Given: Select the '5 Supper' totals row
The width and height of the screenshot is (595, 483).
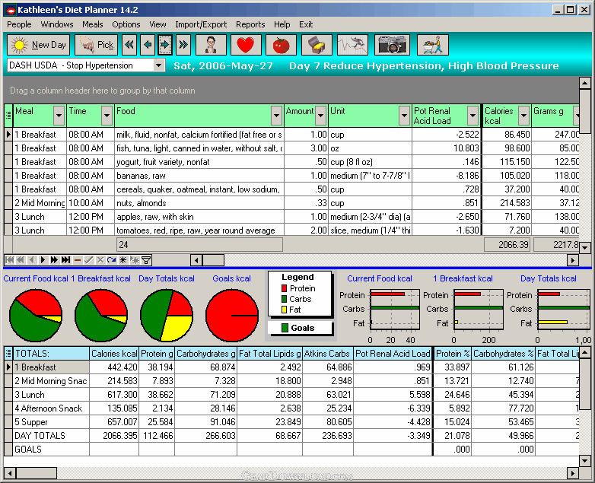Looking at the screenshot, I should [x=291, y=422].
